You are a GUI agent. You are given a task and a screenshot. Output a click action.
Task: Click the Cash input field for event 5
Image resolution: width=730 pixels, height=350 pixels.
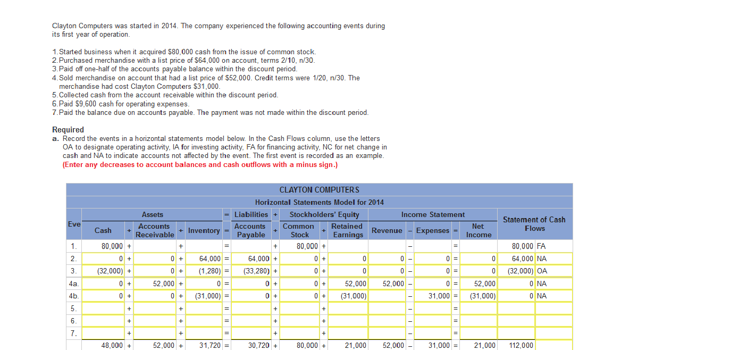(104, 309)
